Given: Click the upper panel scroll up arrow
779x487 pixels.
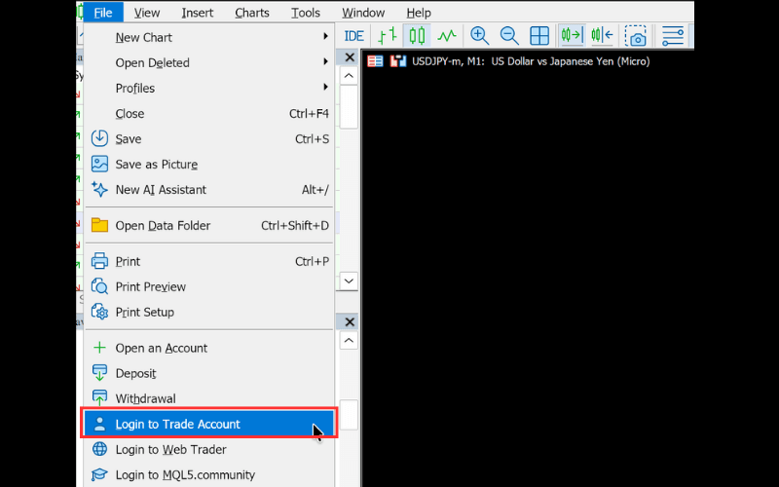Looking at the screenshot, I should tap(349, 76).
